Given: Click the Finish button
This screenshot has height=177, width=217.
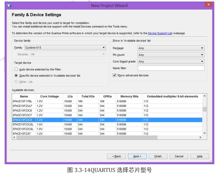Looking at the screenshot, I should [158, 156].
